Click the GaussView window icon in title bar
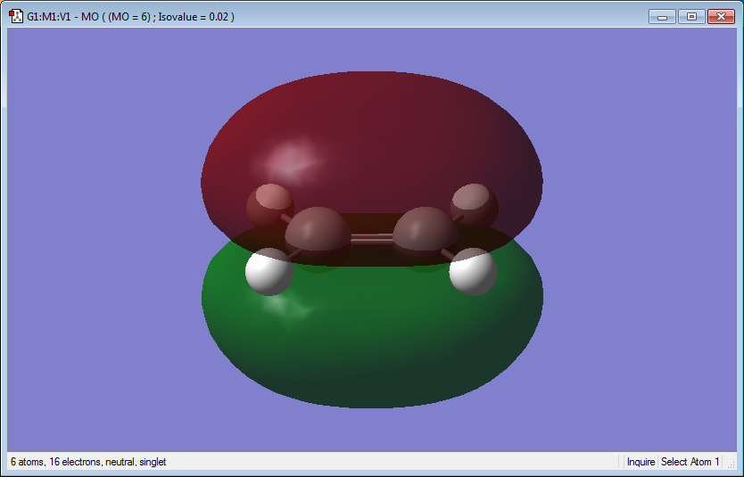 coord(16,16)
